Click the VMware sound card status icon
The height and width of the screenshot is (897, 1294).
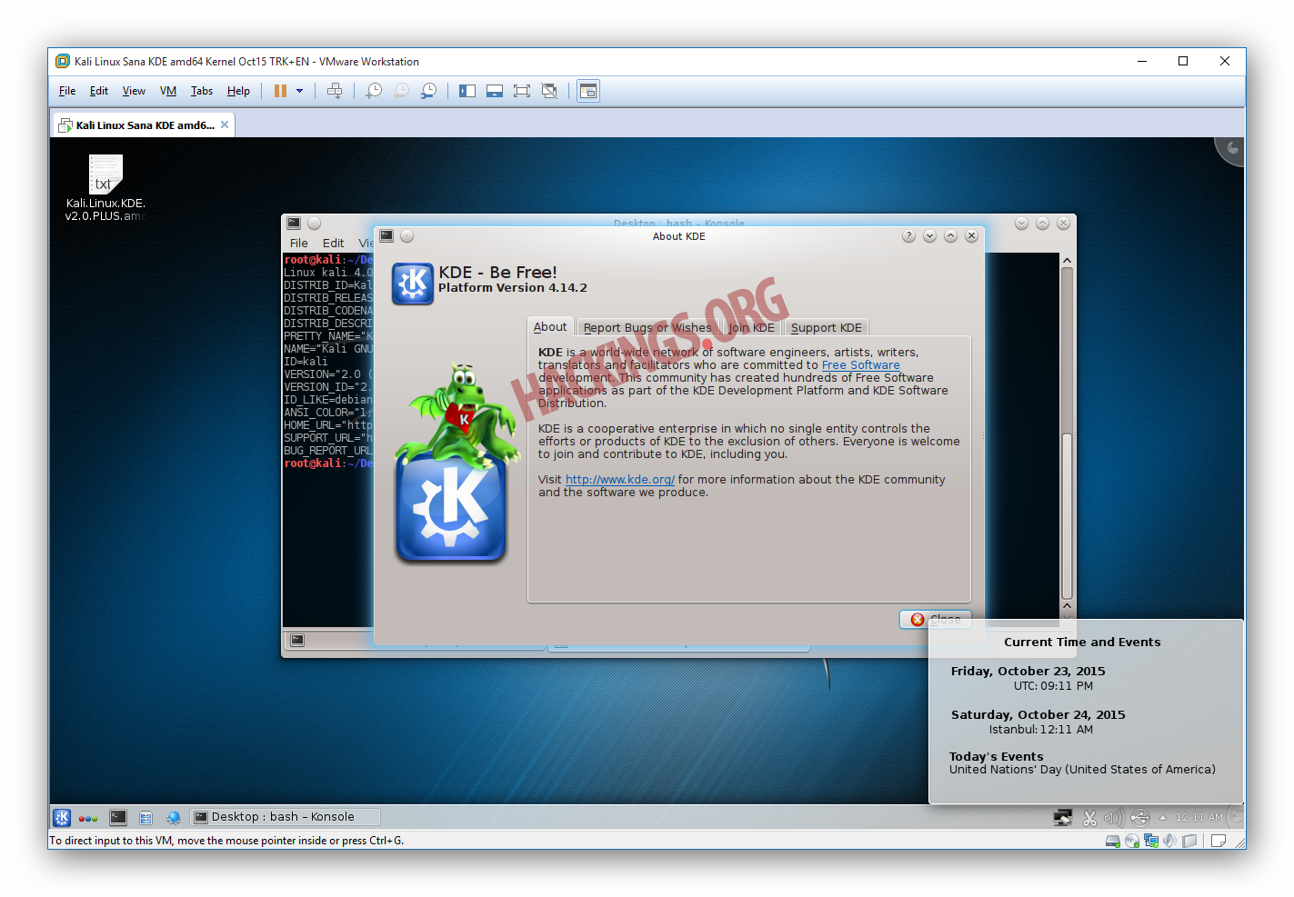(x=1169, y=841)
